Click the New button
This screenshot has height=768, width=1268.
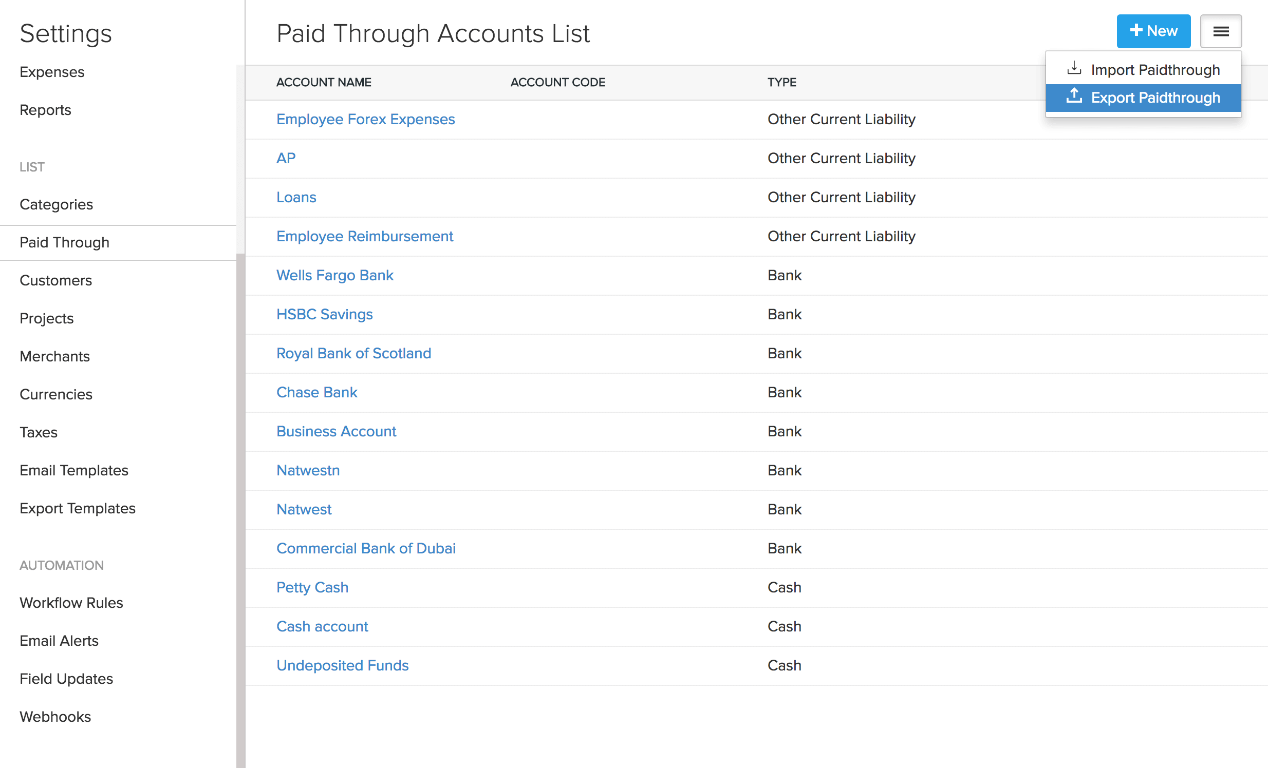(x=1154, y=31)
